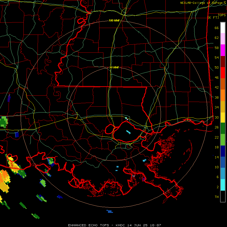Select the 10 legend label

pos(217,167)
